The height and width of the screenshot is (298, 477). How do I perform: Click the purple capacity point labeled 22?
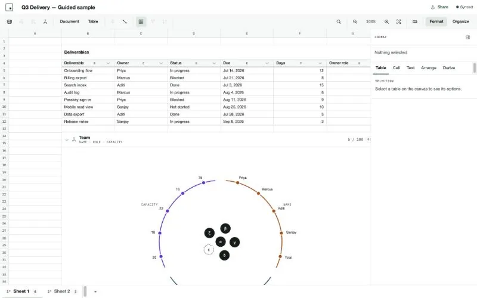(x=168, y=211)
